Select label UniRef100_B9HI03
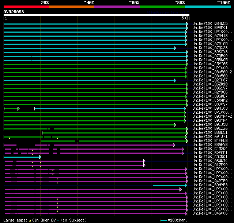Image resolution: width=234 pixels, height=223 pixels. [210, 108]
